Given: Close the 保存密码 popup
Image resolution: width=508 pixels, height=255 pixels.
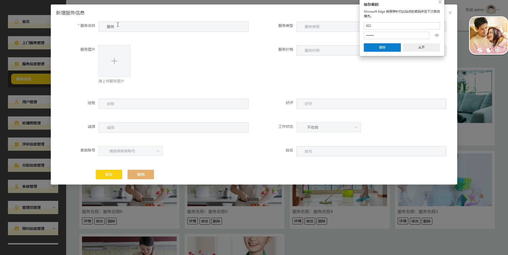Looking at the screenshot, I should coord(440,2).
